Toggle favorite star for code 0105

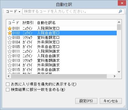coord(10,47)
